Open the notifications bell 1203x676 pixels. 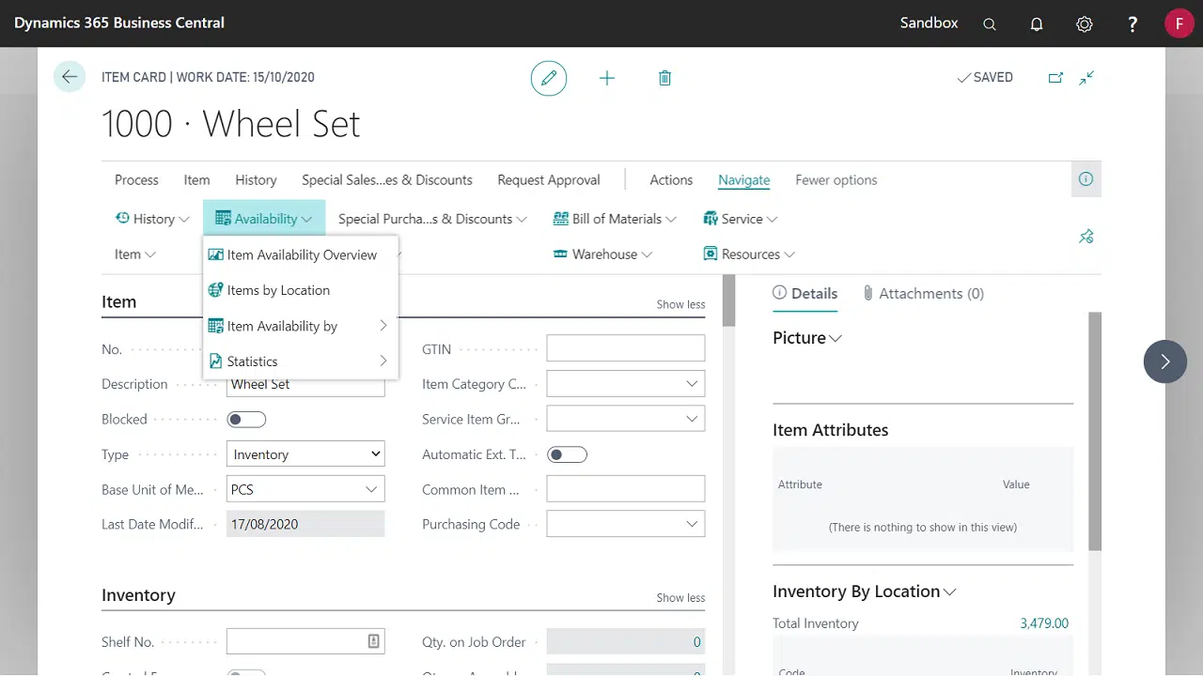click(x=1037, y=24)
